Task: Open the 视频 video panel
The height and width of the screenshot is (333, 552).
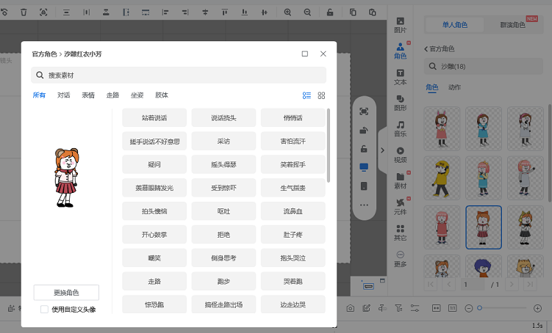Action: coord(401,155)
